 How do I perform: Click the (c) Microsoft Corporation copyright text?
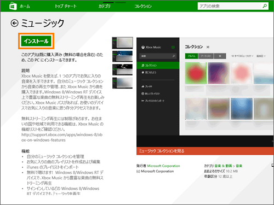(x=155, y=171)
